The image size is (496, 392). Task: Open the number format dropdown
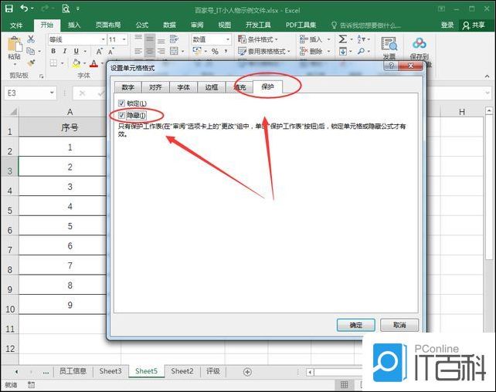[228, 39]
